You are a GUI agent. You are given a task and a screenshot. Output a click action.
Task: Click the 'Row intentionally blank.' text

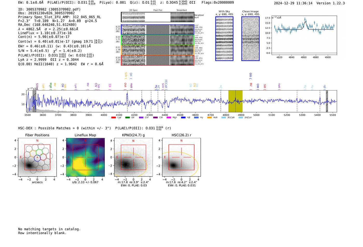tap(42, 233)
